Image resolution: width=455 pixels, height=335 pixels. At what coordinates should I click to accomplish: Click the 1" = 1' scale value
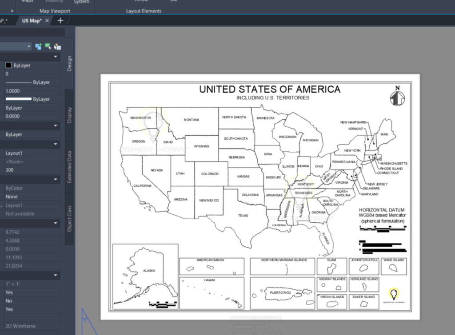coord(12,284)
